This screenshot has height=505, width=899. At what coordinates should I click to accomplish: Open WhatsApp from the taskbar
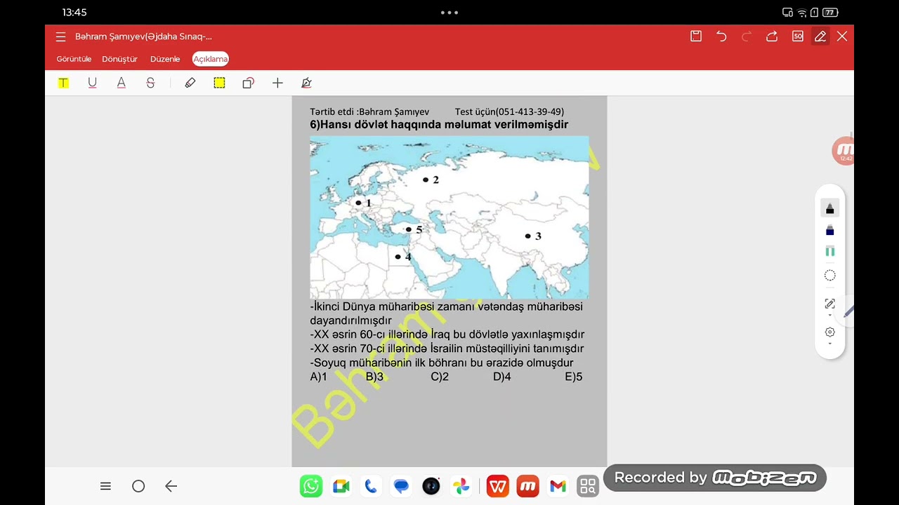pos(311,486)
